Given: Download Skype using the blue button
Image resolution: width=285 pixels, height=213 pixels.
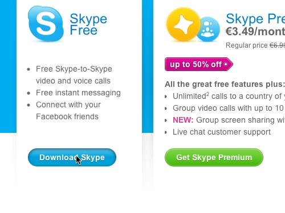Looking at the screenshot, I should (x=72, y=157).
